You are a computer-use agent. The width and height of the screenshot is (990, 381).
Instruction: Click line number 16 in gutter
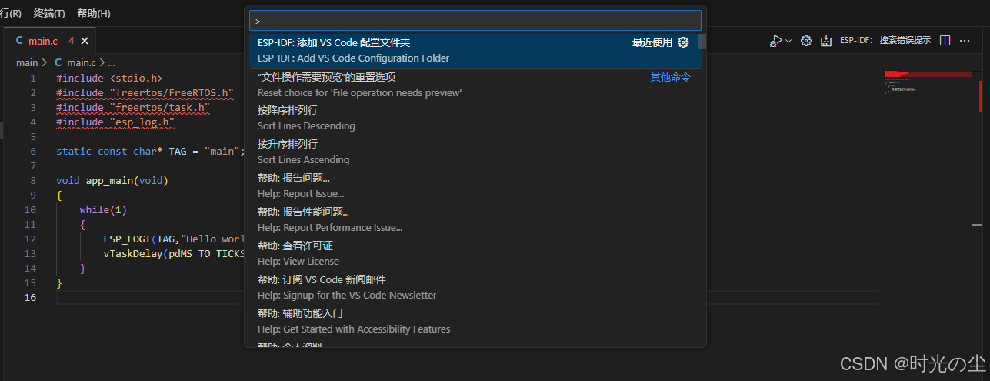(x=30, y=298)
